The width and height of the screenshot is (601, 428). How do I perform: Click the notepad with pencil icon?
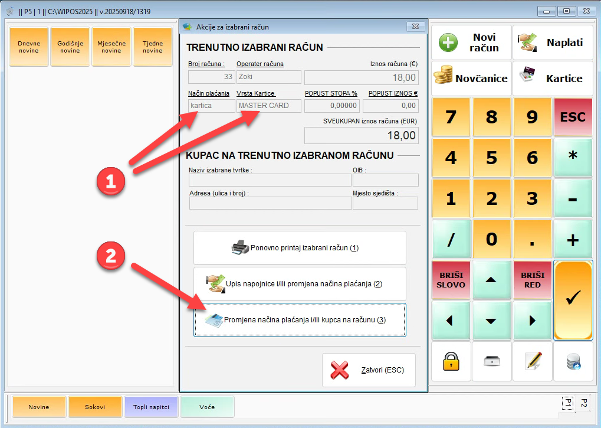pyautogui.click(x=533, y=361)
